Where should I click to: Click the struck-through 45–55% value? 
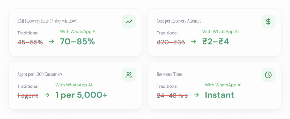(30, 42)
